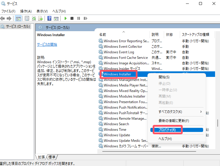The height and width of the screenshot is (166, 220).
Task: Click the Stop service square icon
Action: pyautogui.click(x=72, y=18)
